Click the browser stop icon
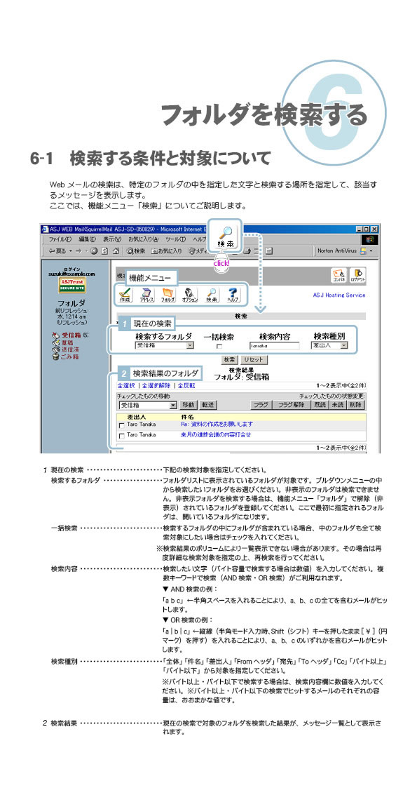Image resolution: width=417 pixels, height=788 pixels. 93,251
